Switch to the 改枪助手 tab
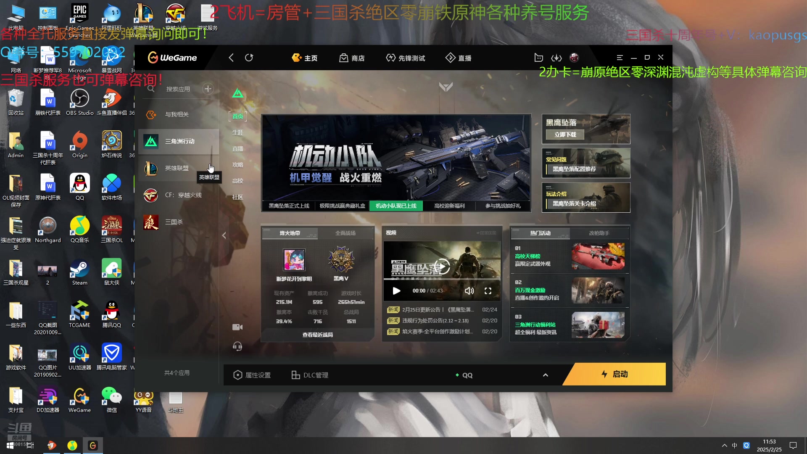This screenshot has width=807, height=454. (x=599, y=233)
